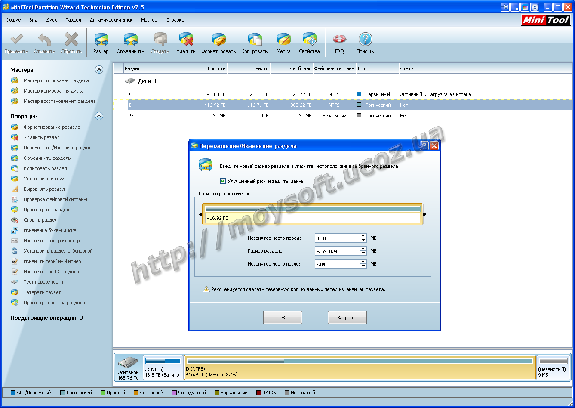Collapse the Мастера sidebar section
Screen dimensions: 575x408
(99, 70)
